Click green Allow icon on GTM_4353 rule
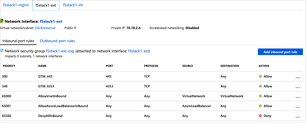The image size is (306, 123). tap(260, 86)
